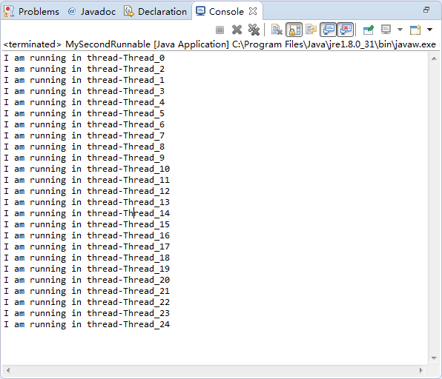Screen dimensions: 442x379
Task: Click the output line ending Thread_10
Action: click(87, 169)
